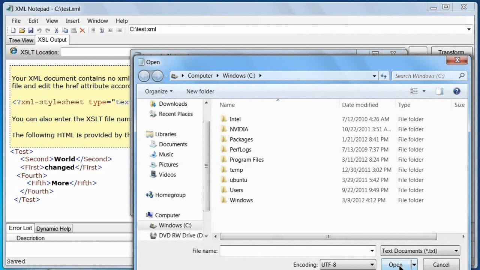Click the Paste clipboard toolbar icon

pyautogui.click(x=73, y=30)
